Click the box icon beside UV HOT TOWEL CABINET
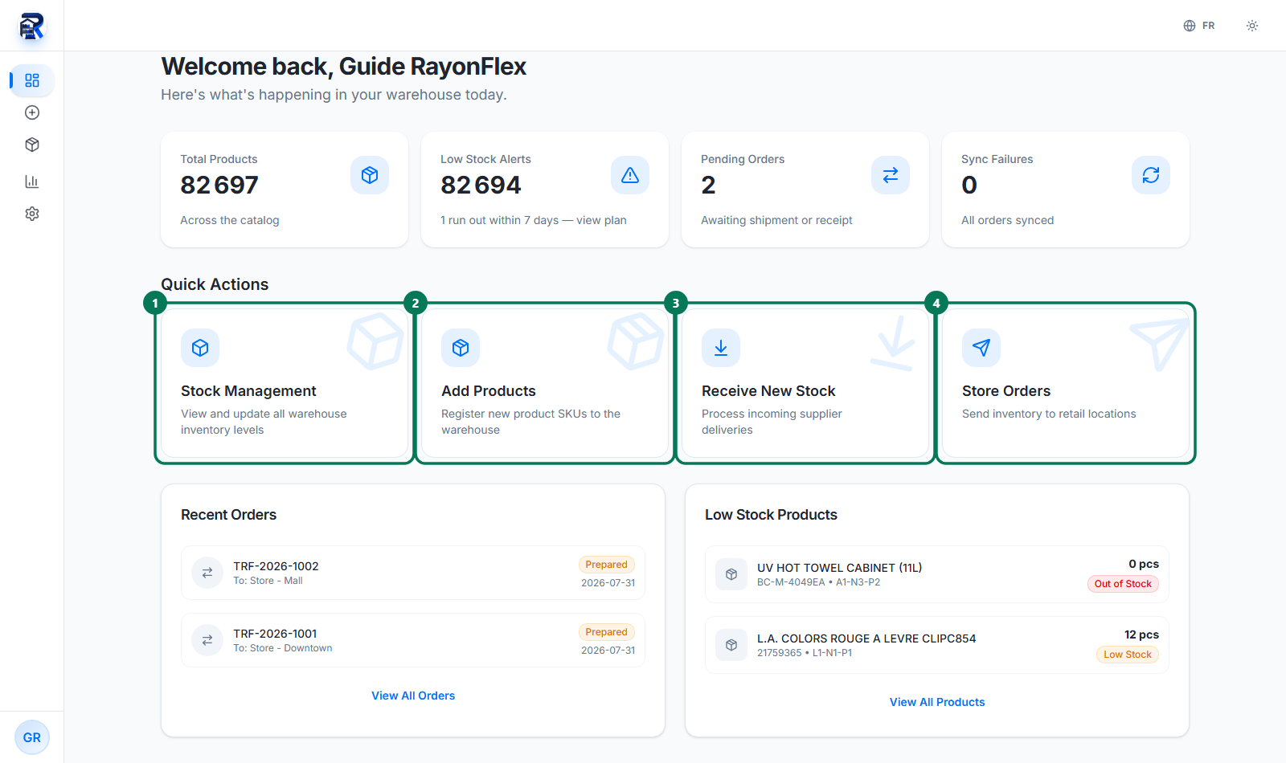The height and width of the screenshot is (763, 1286). pos(731,574)
